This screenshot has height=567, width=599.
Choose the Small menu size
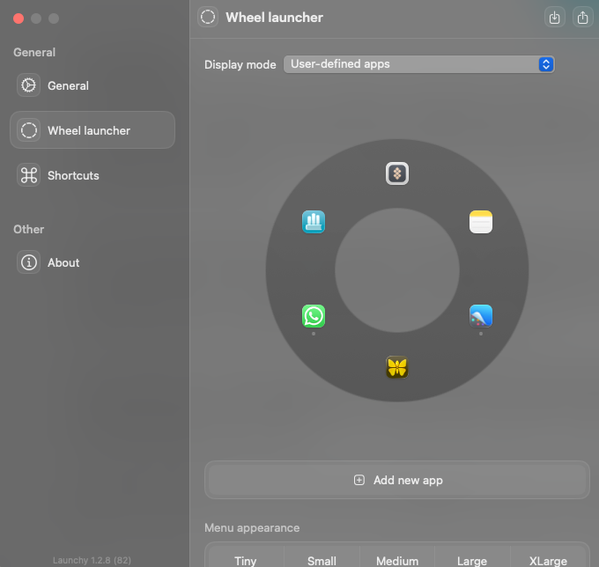pyautogui.click(x=322, y=561)
